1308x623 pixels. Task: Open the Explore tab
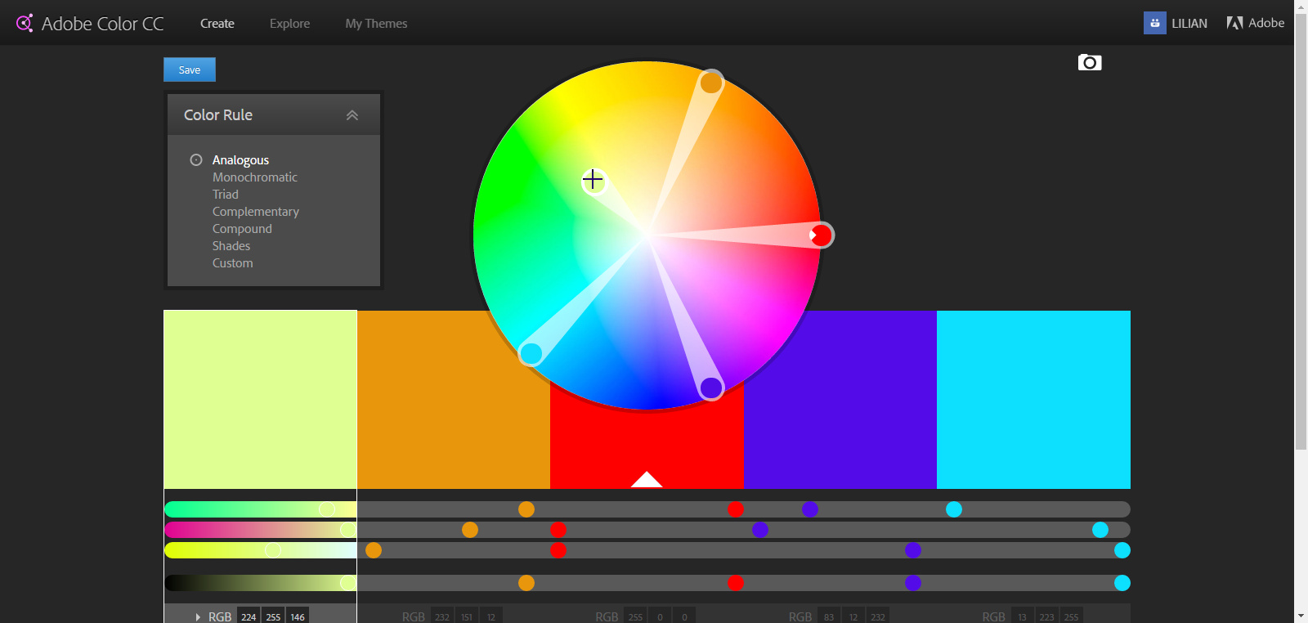[x=290, y=24]
